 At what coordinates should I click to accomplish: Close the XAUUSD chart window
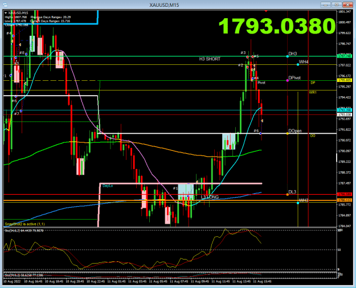coord(347,5)
